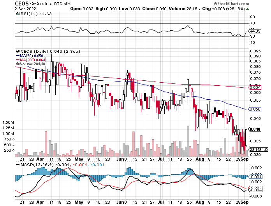Click the 1.50M volume axis label
Viewport: 271px width, 206px height.
point(8,123)
